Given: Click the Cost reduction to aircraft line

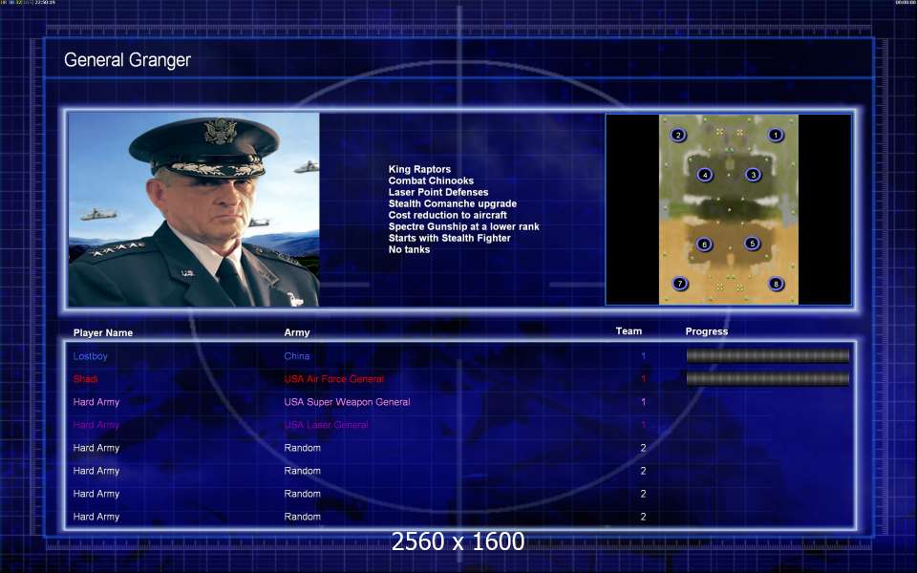Looking at the screenshot, I should [x=447, y=215].
